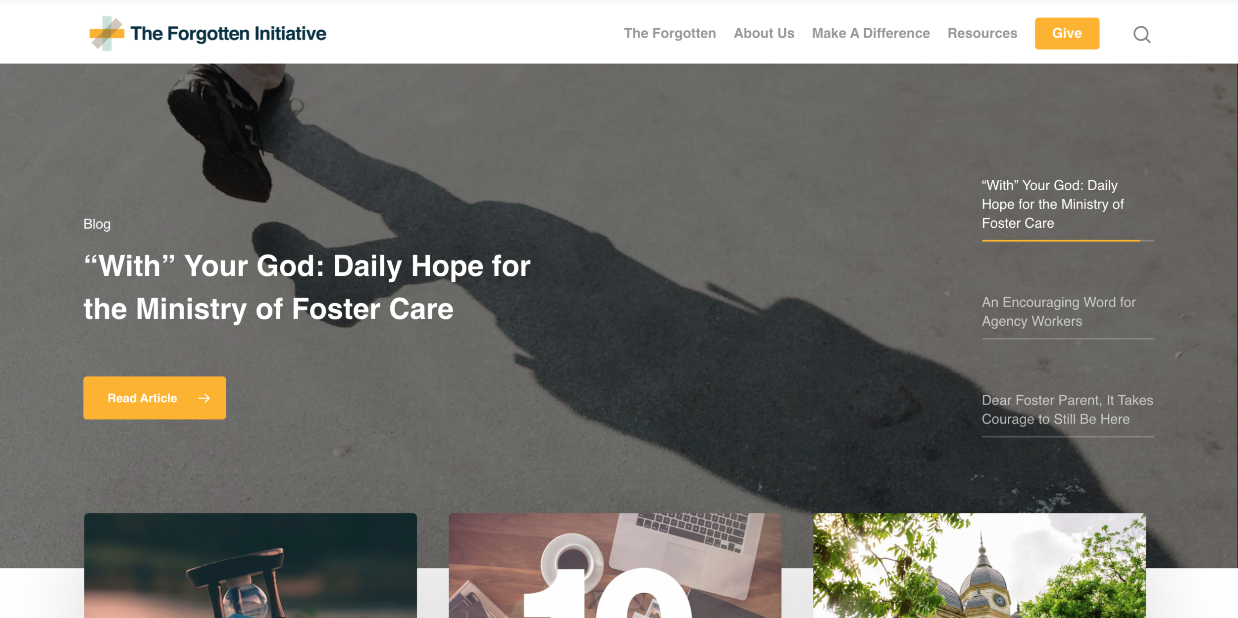Switch to Dear Foster Parent slide
Image resolution: width=1238 pixels, height=618 pixels.
tap(1067, 410)
